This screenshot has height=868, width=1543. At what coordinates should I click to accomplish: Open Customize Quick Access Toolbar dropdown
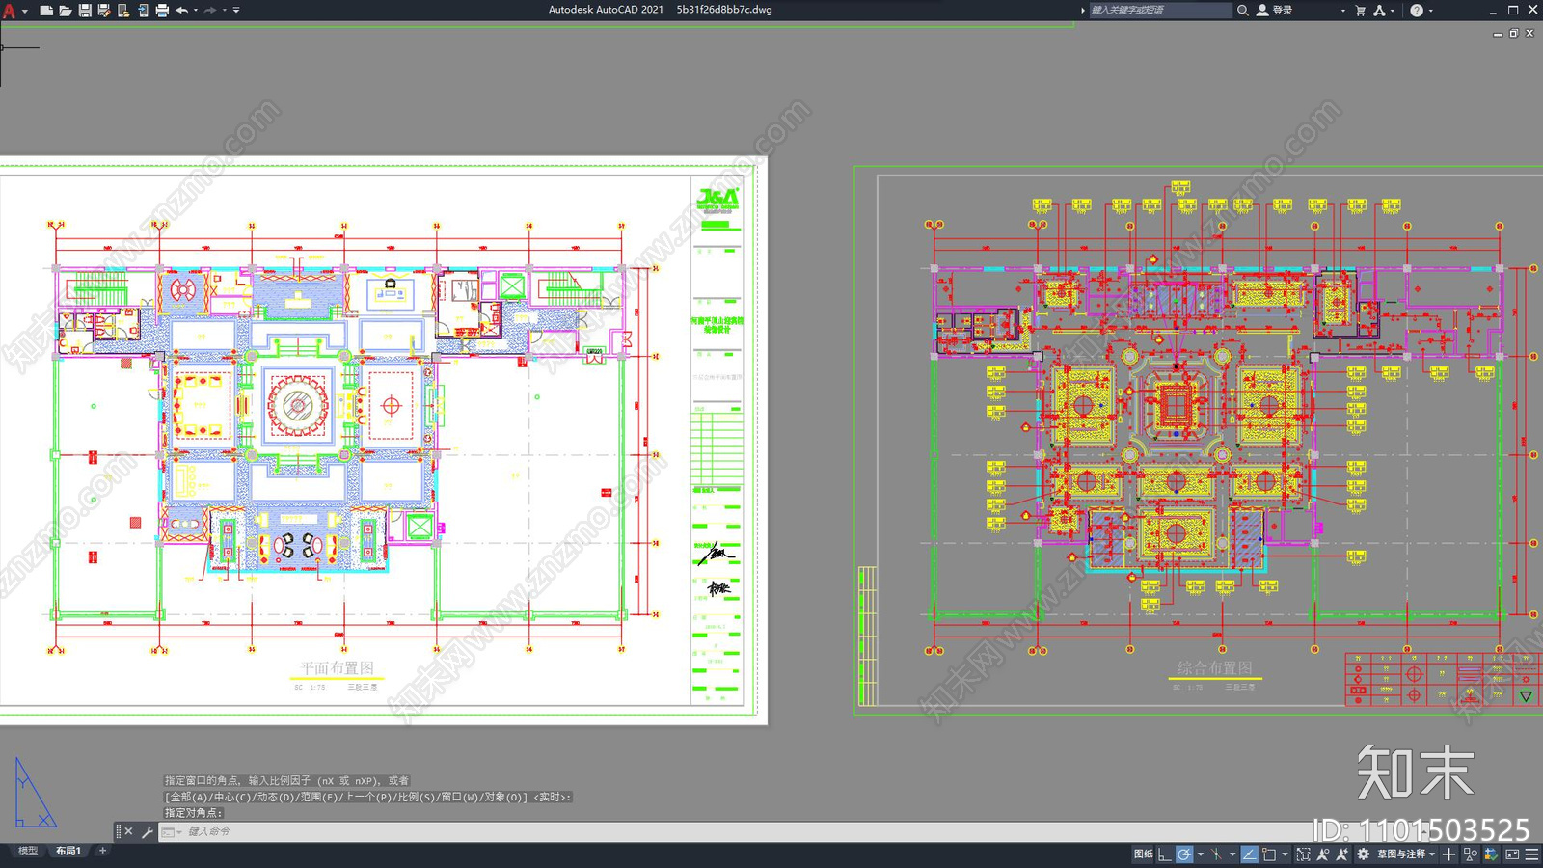pos(236,10)
